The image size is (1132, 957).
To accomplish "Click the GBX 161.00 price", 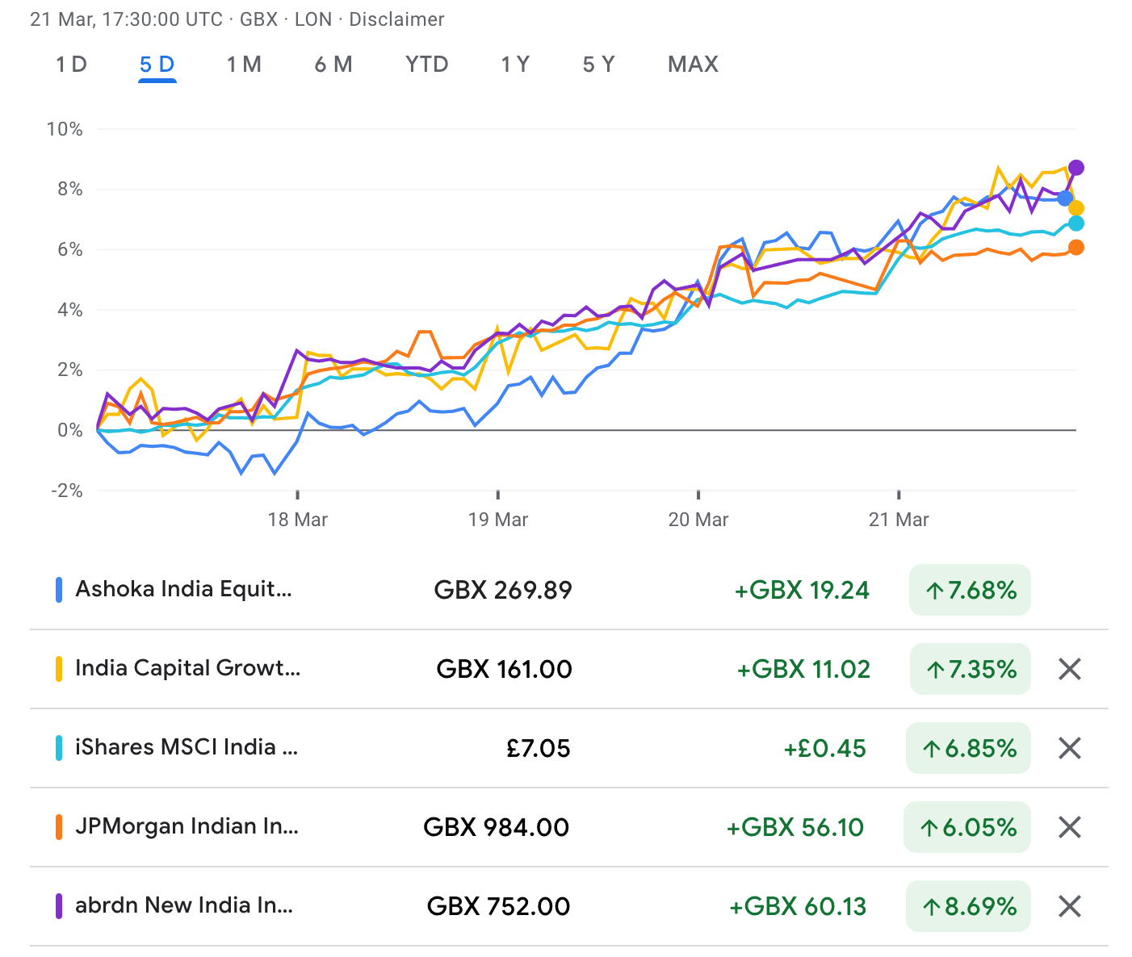I will pos(504,669).
